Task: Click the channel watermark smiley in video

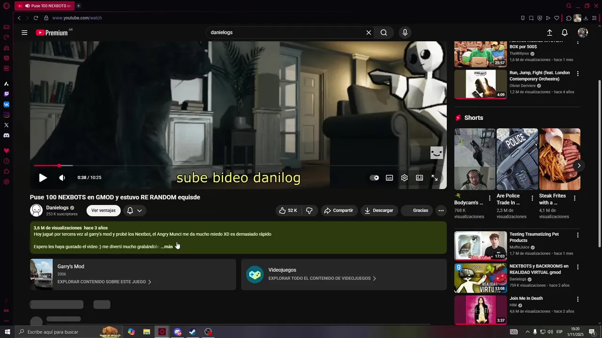Action: (436, 153)
